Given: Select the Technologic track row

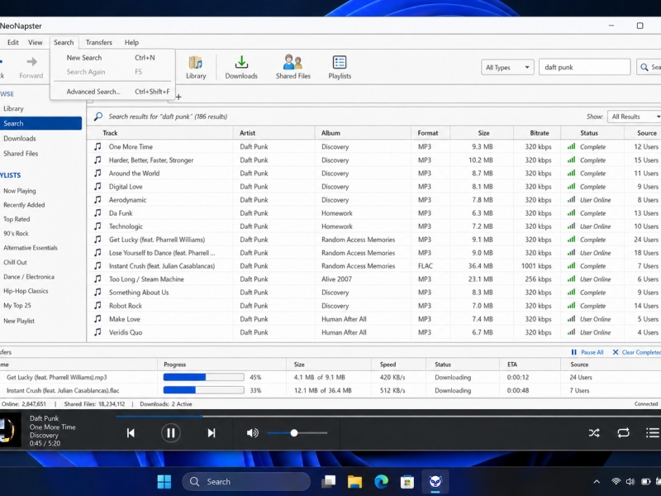Looking at the screenshot, I should 374,226.
